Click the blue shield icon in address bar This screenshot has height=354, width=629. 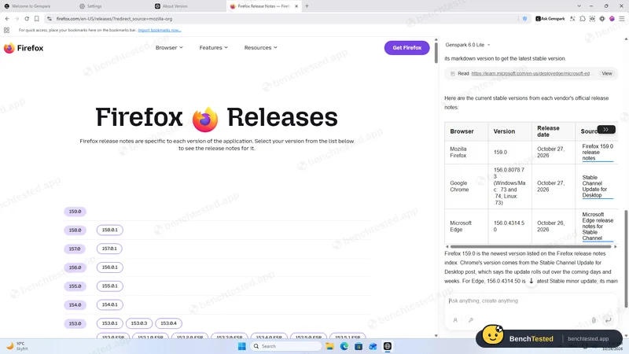click(x=524, y=18)
